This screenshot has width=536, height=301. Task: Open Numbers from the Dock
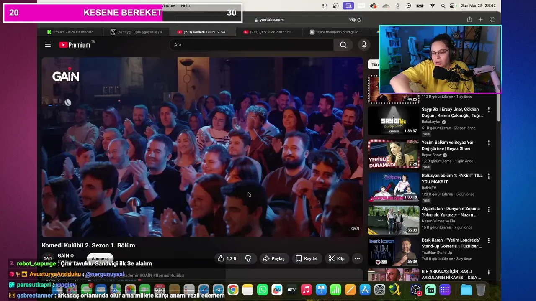click(x=335, y=290)
